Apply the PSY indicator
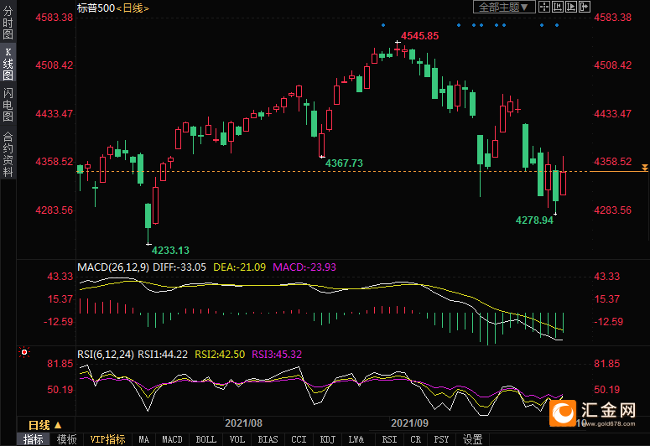Viewport: 650px width, 446px height. coord(441,439)
